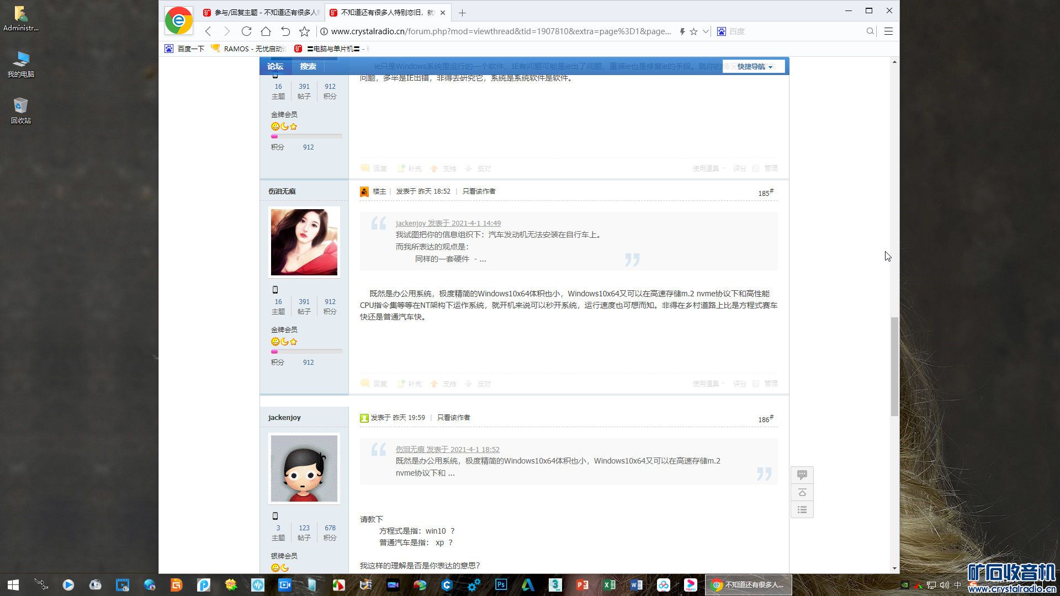Click the 伤泪无痕 avatar on post 185

[304, 242]
